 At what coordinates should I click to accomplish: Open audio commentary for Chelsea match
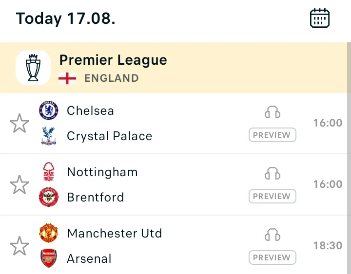click(x=273, y=112)
